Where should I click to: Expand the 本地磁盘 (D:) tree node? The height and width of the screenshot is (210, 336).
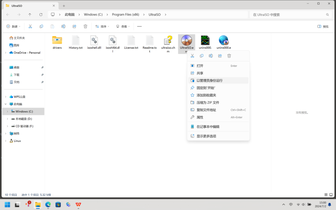pyautogui.click(x=7, y=119)
